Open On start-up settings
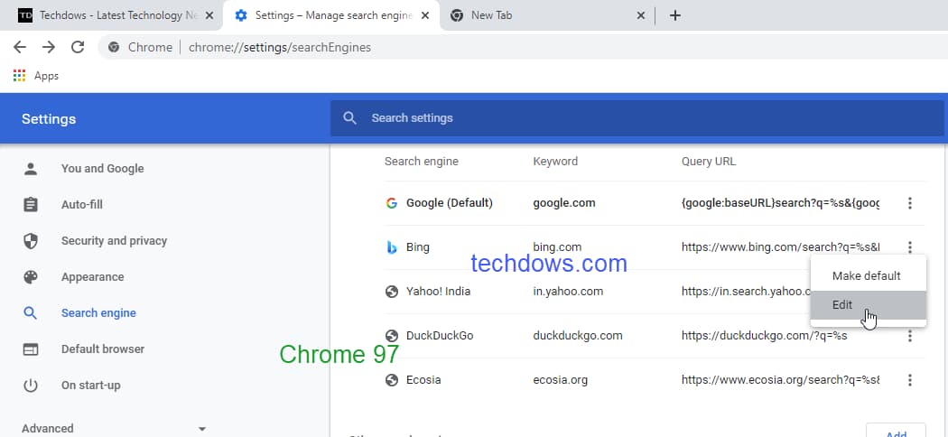948x437 pixels. coord(90,386)
